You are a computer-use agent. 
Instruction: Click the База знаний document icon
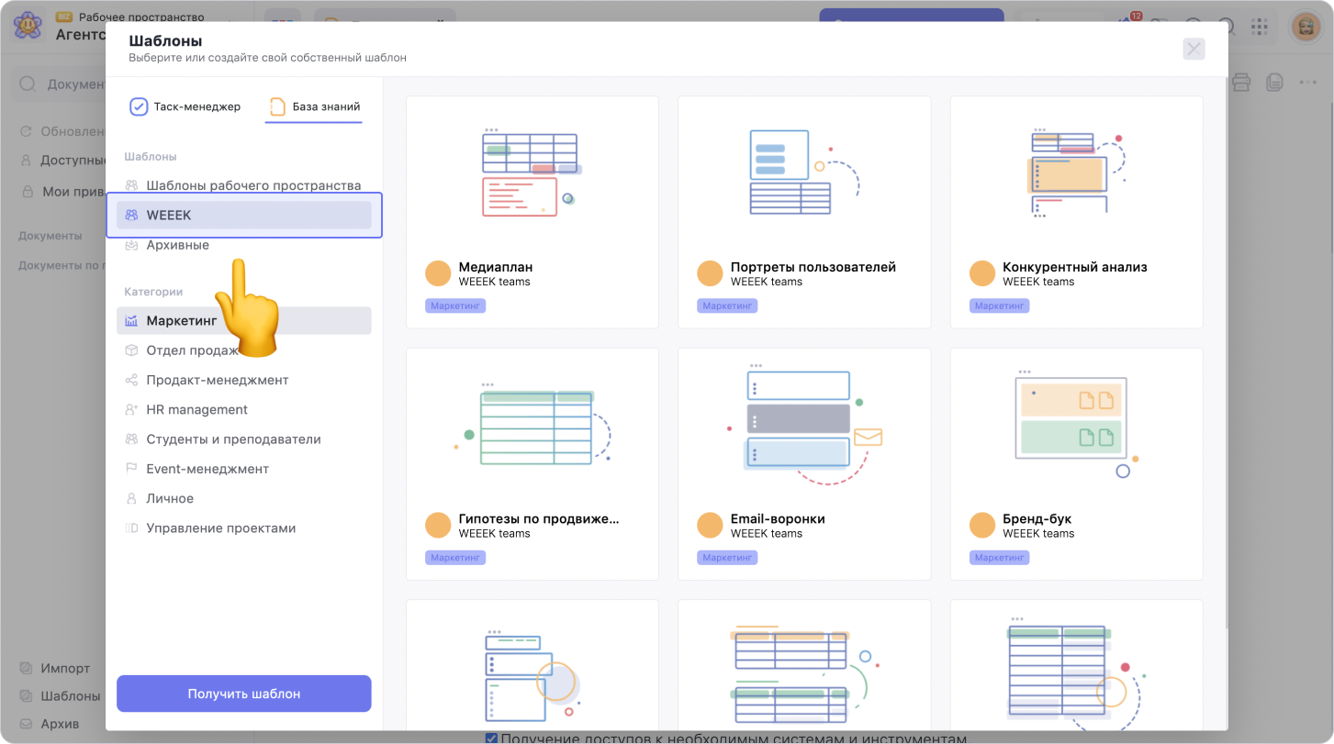[277, 106]
